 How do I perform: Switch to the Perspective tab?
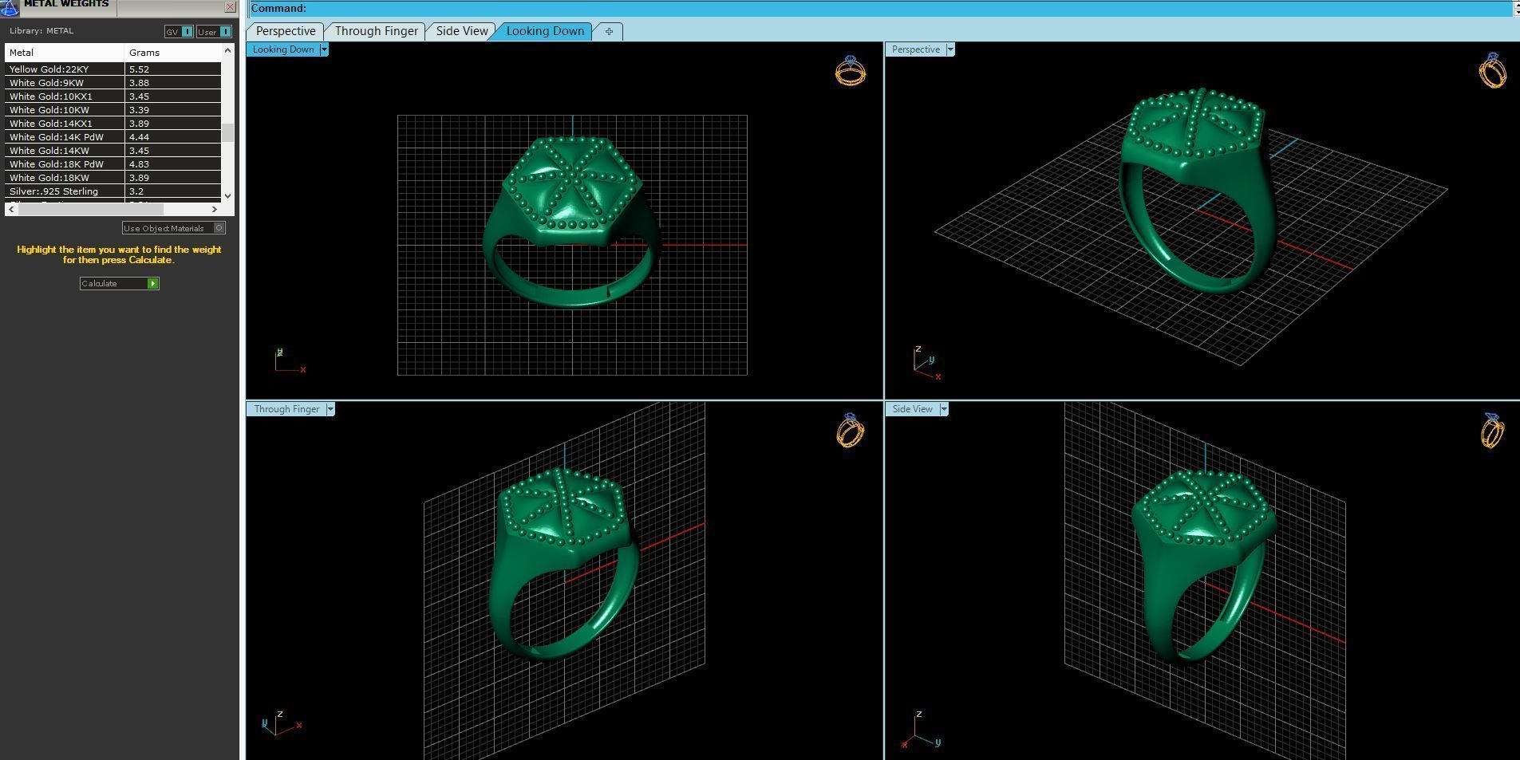pos(285,31)
